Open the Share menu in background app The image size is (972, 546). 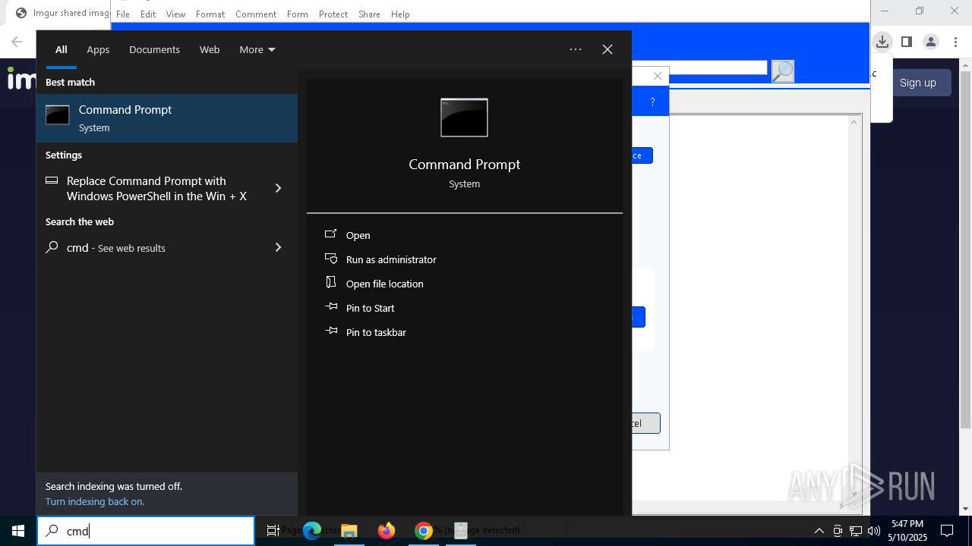pyautogui.click(x=369, y=14)
